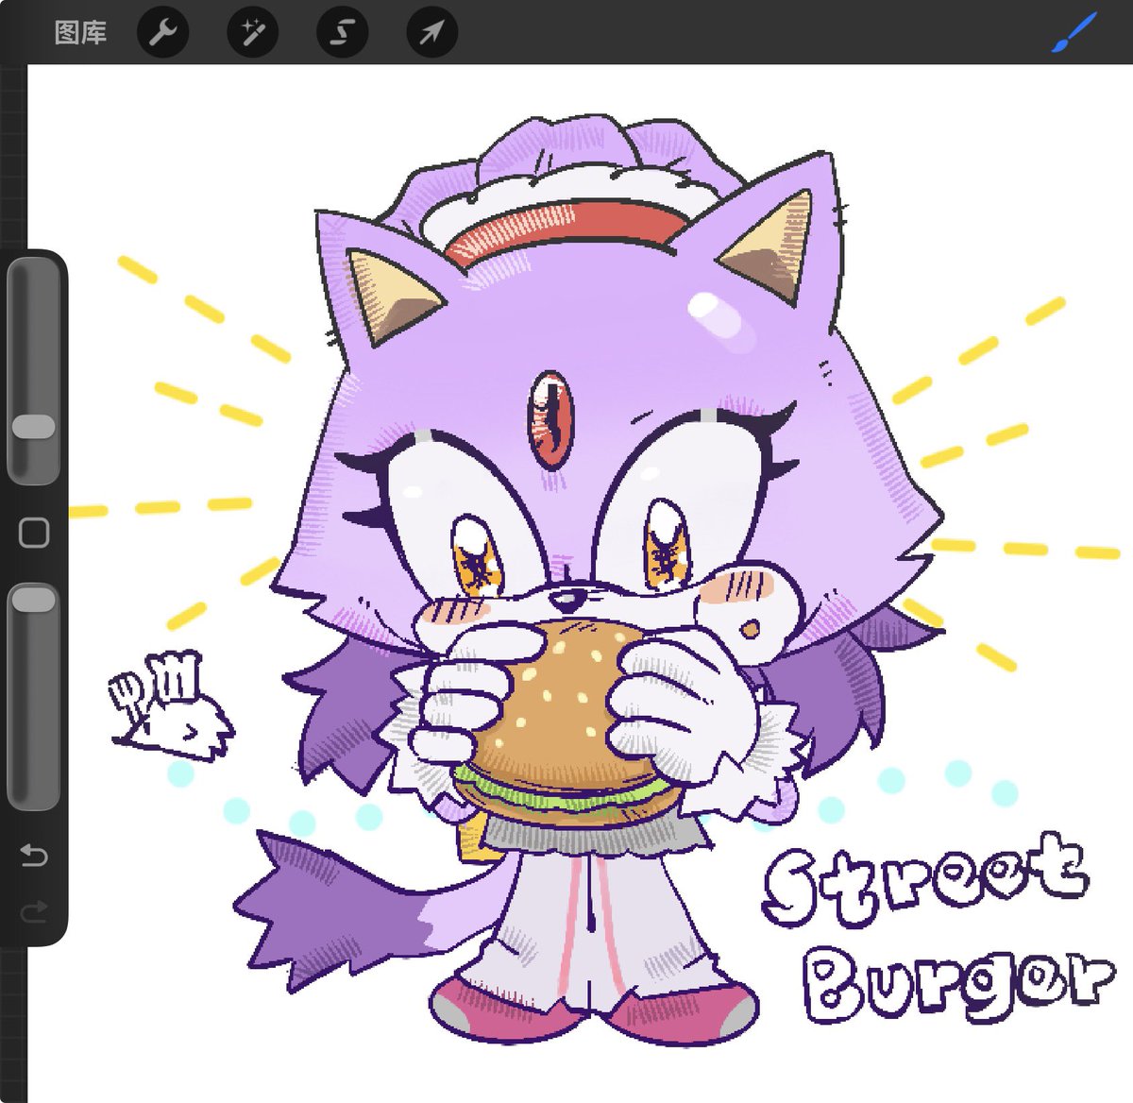1133x1103 pixels.
Task: Open the 图库 gallery
Action: (x=80, y=33)
